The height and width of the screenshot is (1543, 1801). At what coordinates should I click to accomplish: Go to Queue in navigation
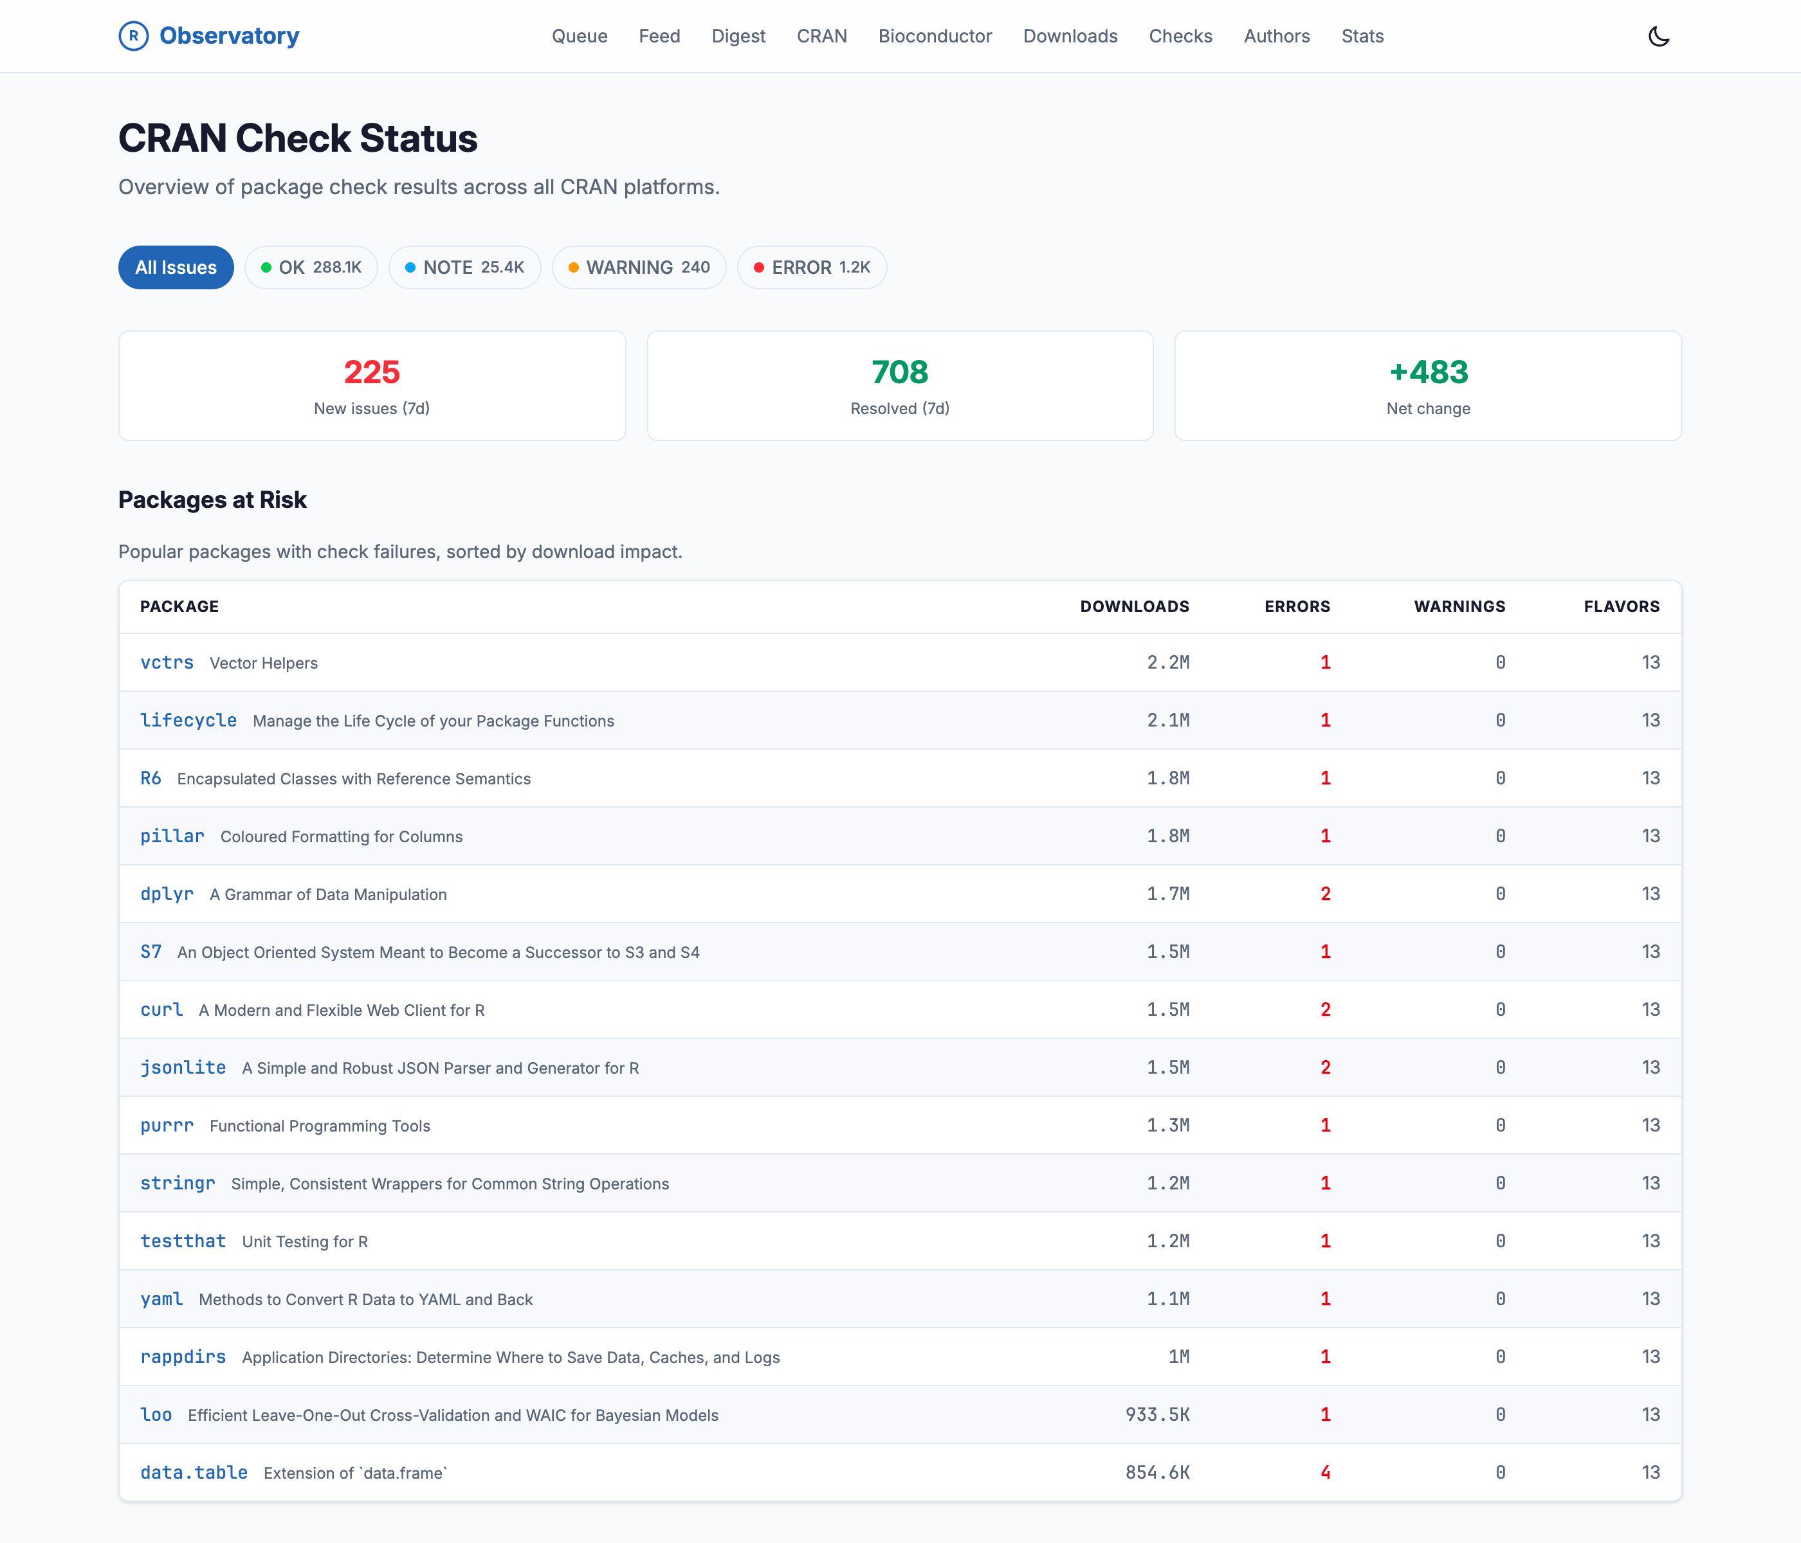click(579, 35)
